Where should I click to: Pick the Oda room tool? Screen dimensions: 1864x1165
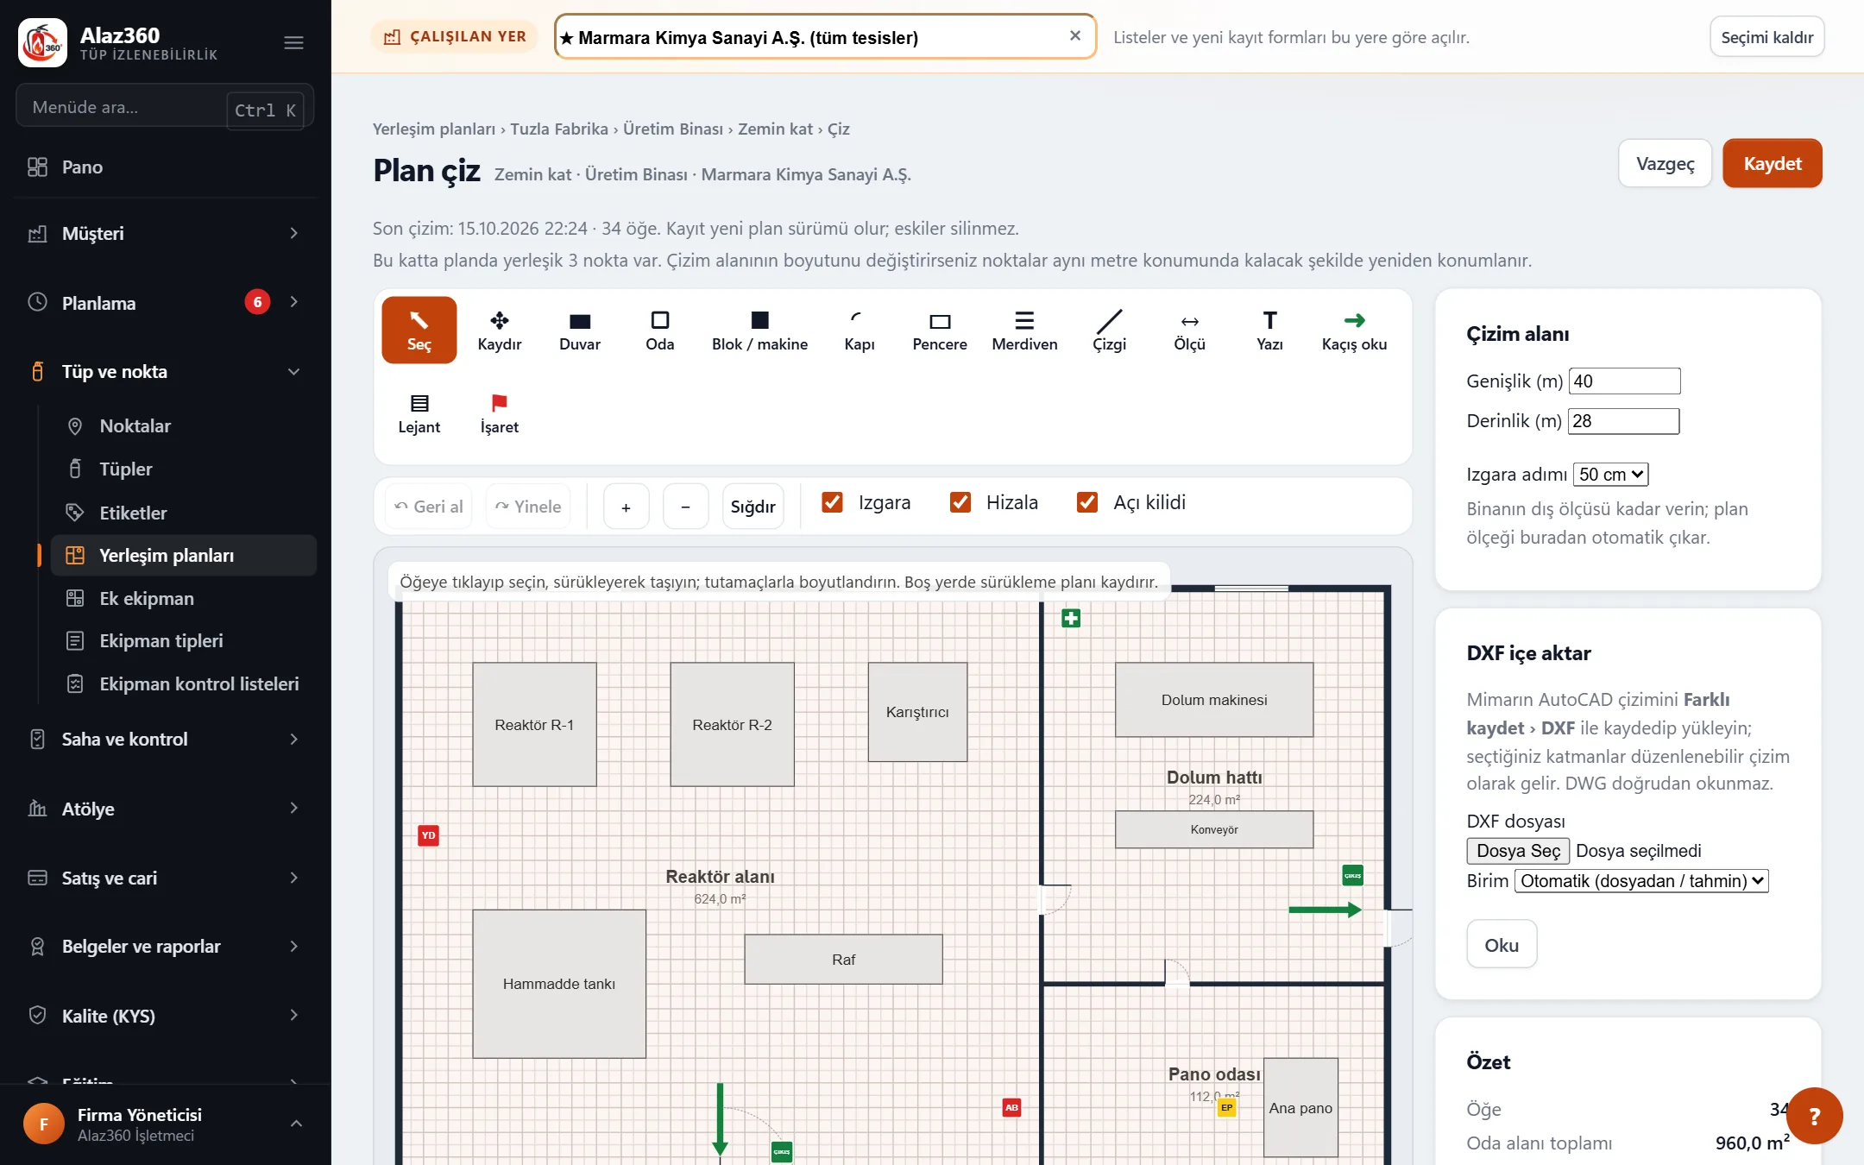pos(660,330)
